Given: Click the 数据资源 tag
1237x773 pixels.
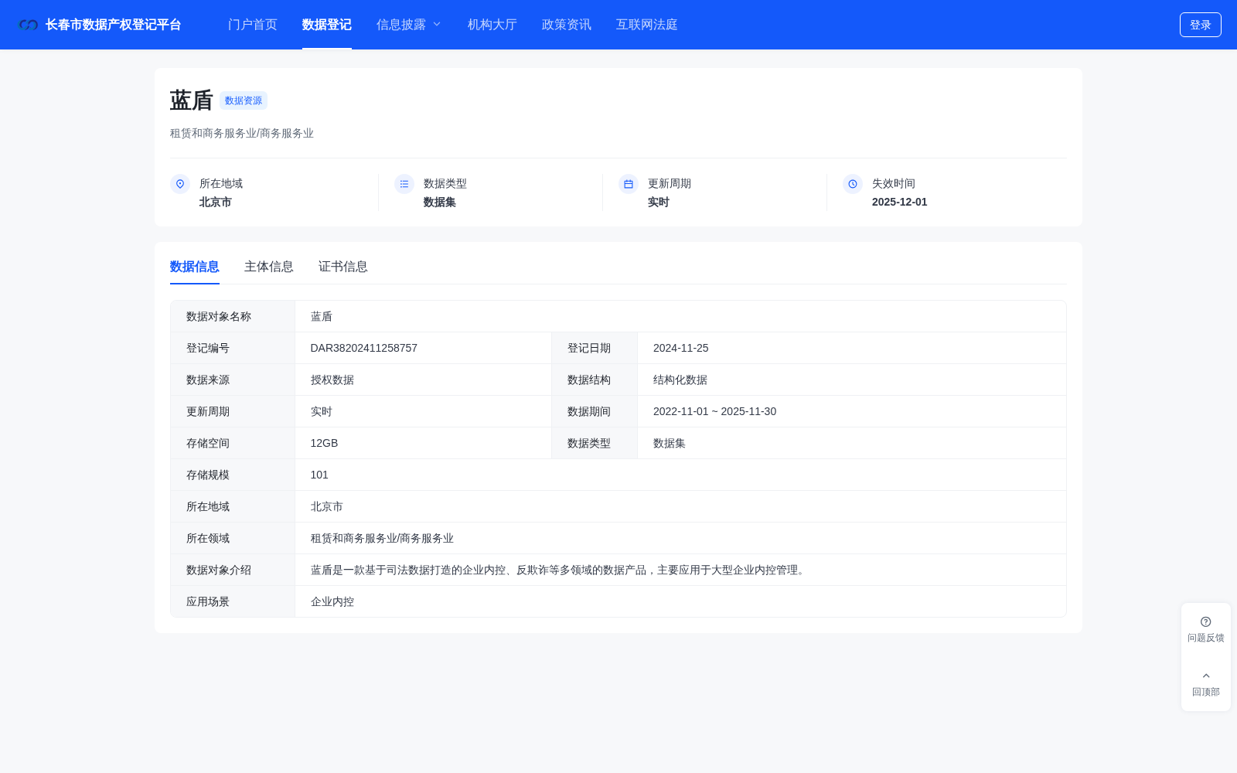Looking at the screenshot, I should (x=244, y=100).
